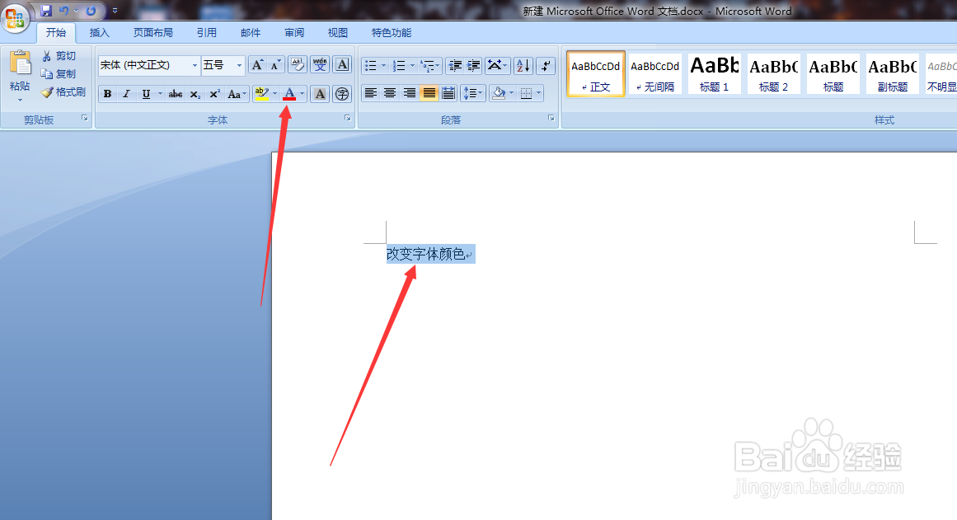The image size is (957, 520).
Task: Center align text
Action: click(390, 93)
